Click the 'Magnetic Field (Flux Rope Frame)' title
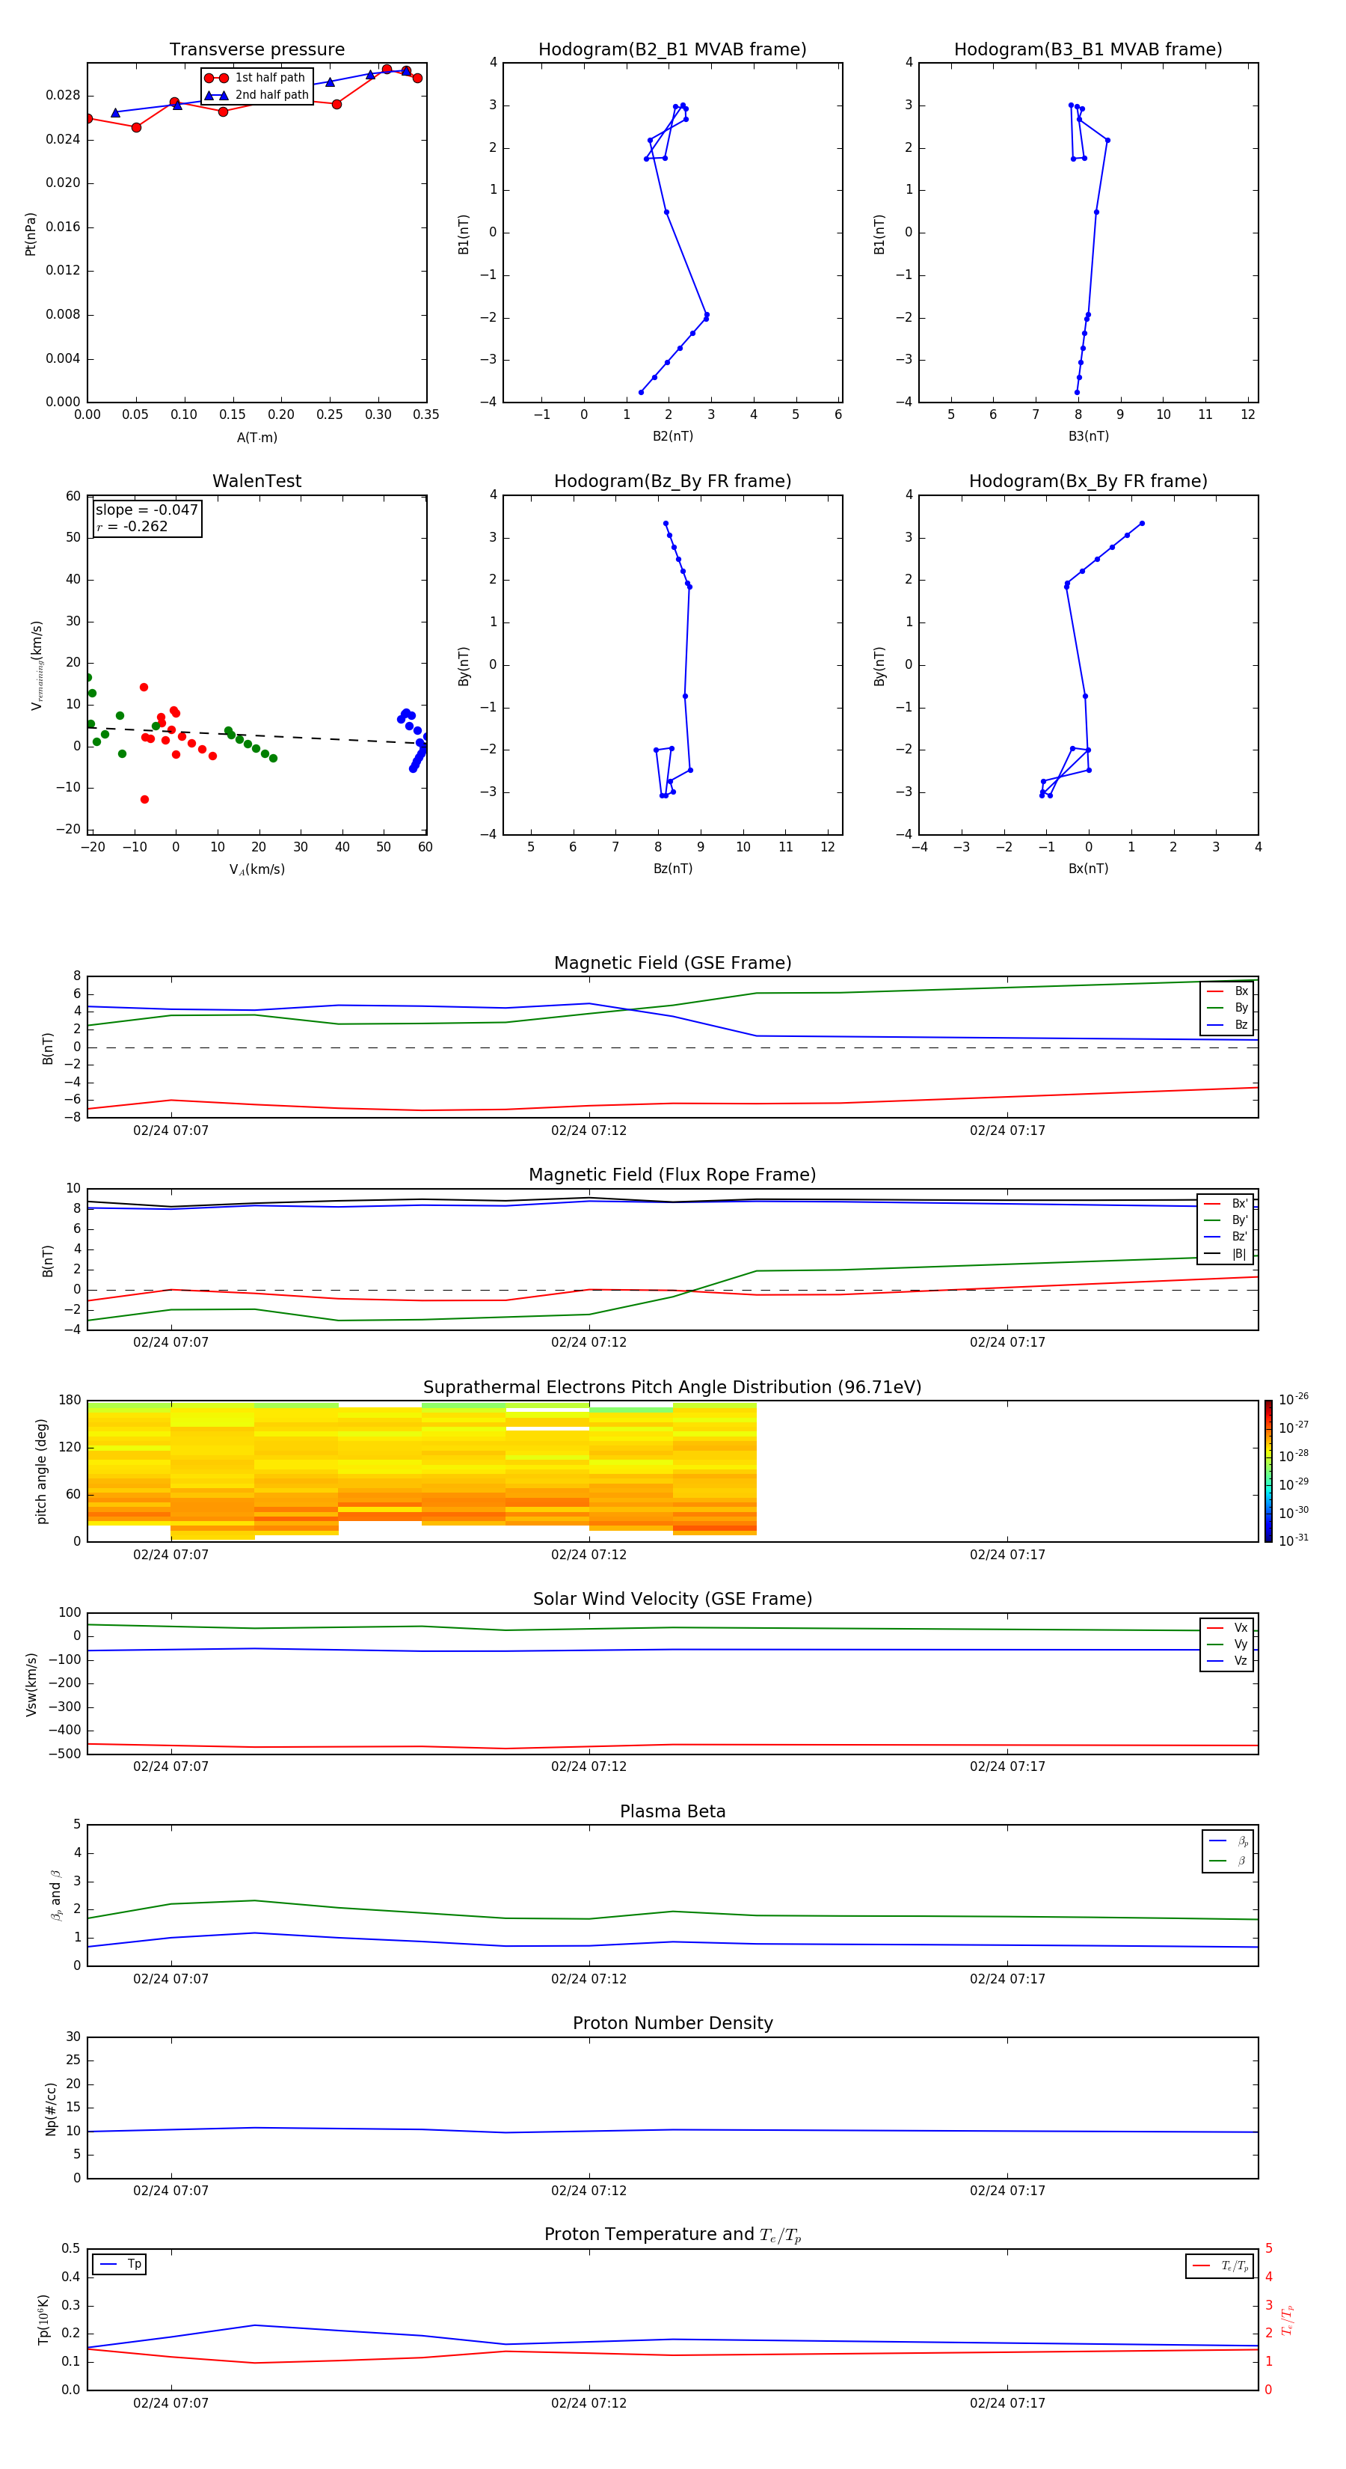 coord(672,1175)
